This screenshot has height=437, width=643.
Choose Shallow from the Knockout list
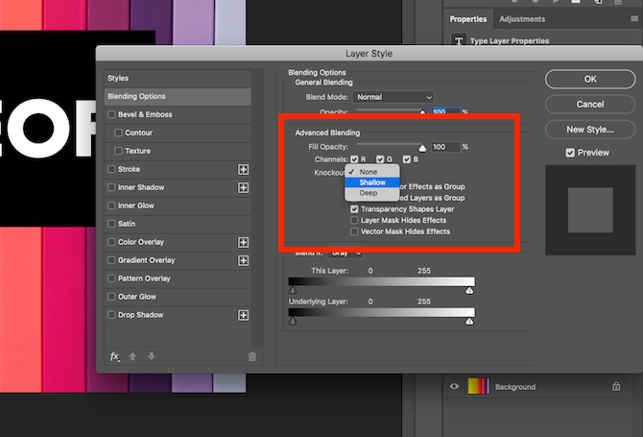(372, 182)
